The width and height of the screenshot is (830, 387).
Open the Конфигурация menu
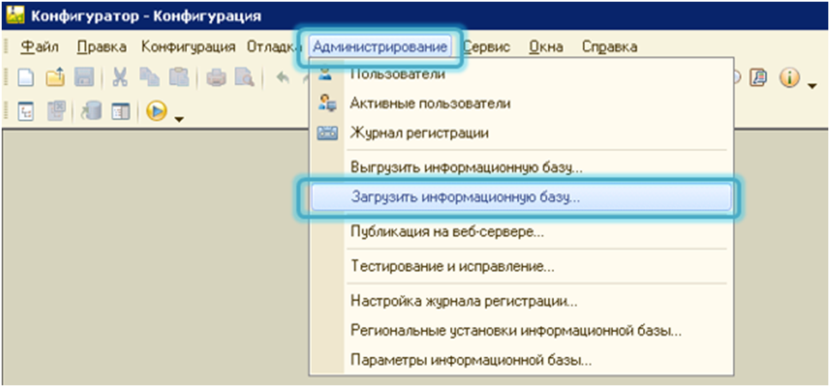tap(188, 47)
